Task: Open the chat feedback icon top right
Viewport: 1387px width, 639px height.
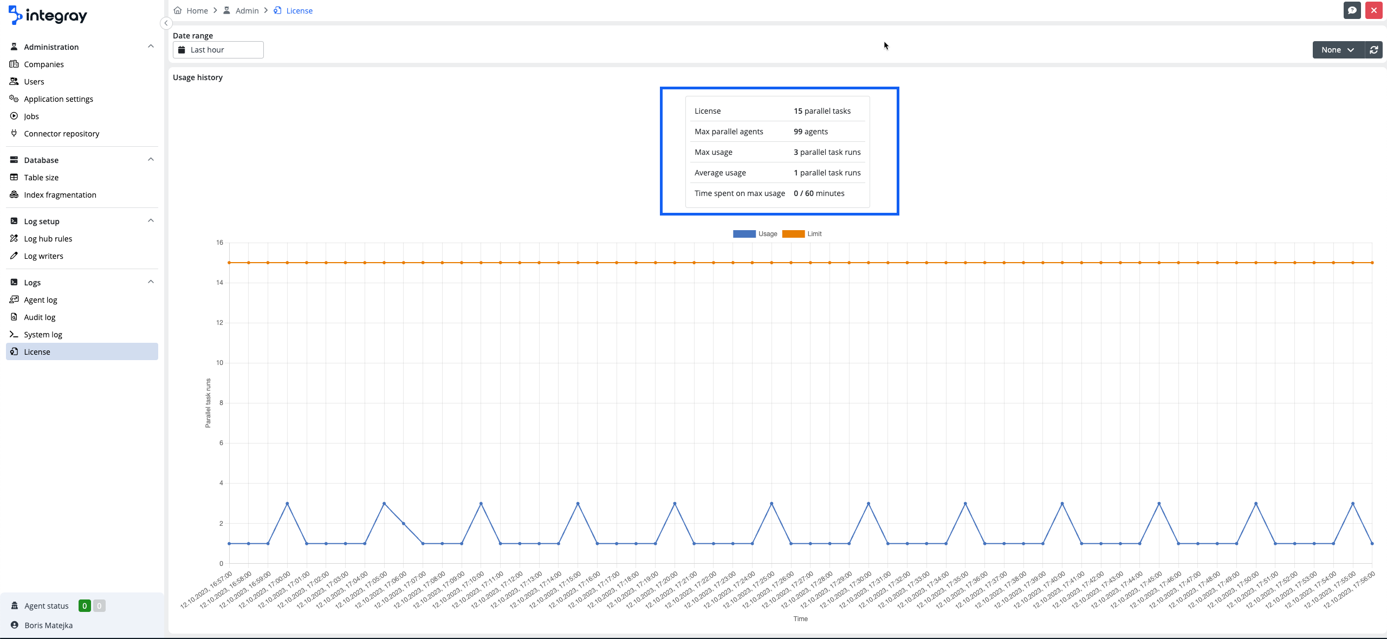Action: 1352,10
